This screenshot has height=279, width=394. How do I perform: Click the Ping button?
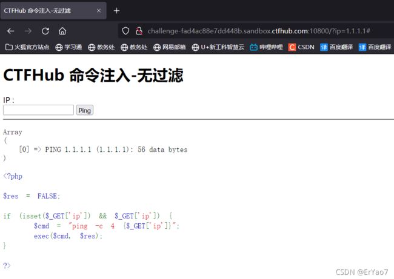85,110
